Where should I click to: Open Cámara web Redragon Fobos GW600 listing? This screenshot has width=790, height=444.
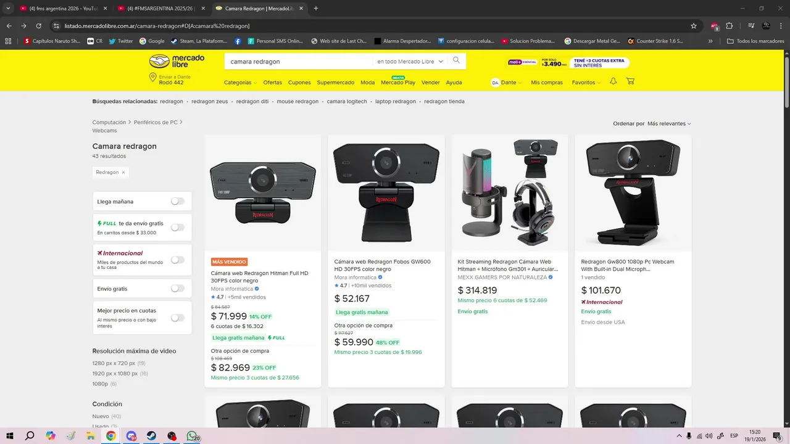pos(382,265)
